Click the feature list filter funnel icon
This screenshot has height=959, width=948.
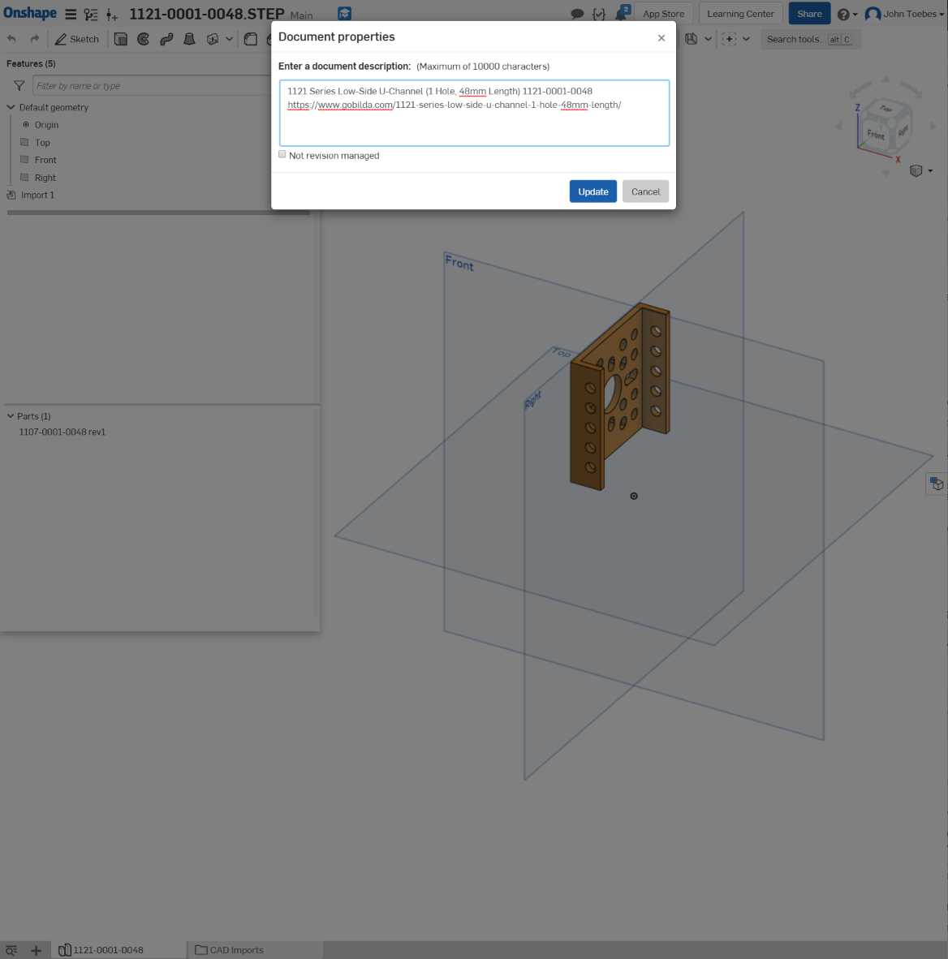19,86
